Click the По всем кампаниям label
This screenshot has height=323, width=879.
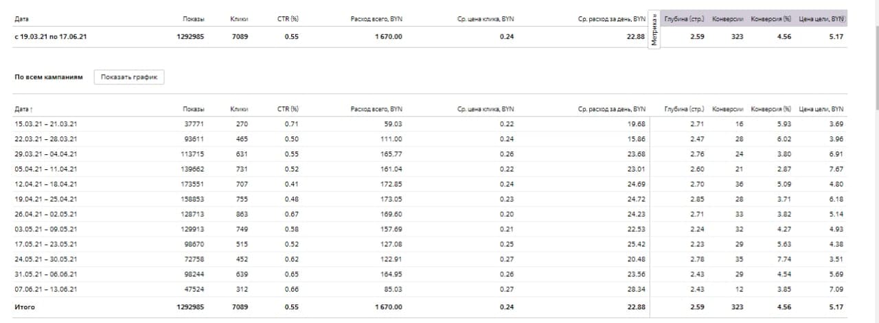tap(48, 77)
